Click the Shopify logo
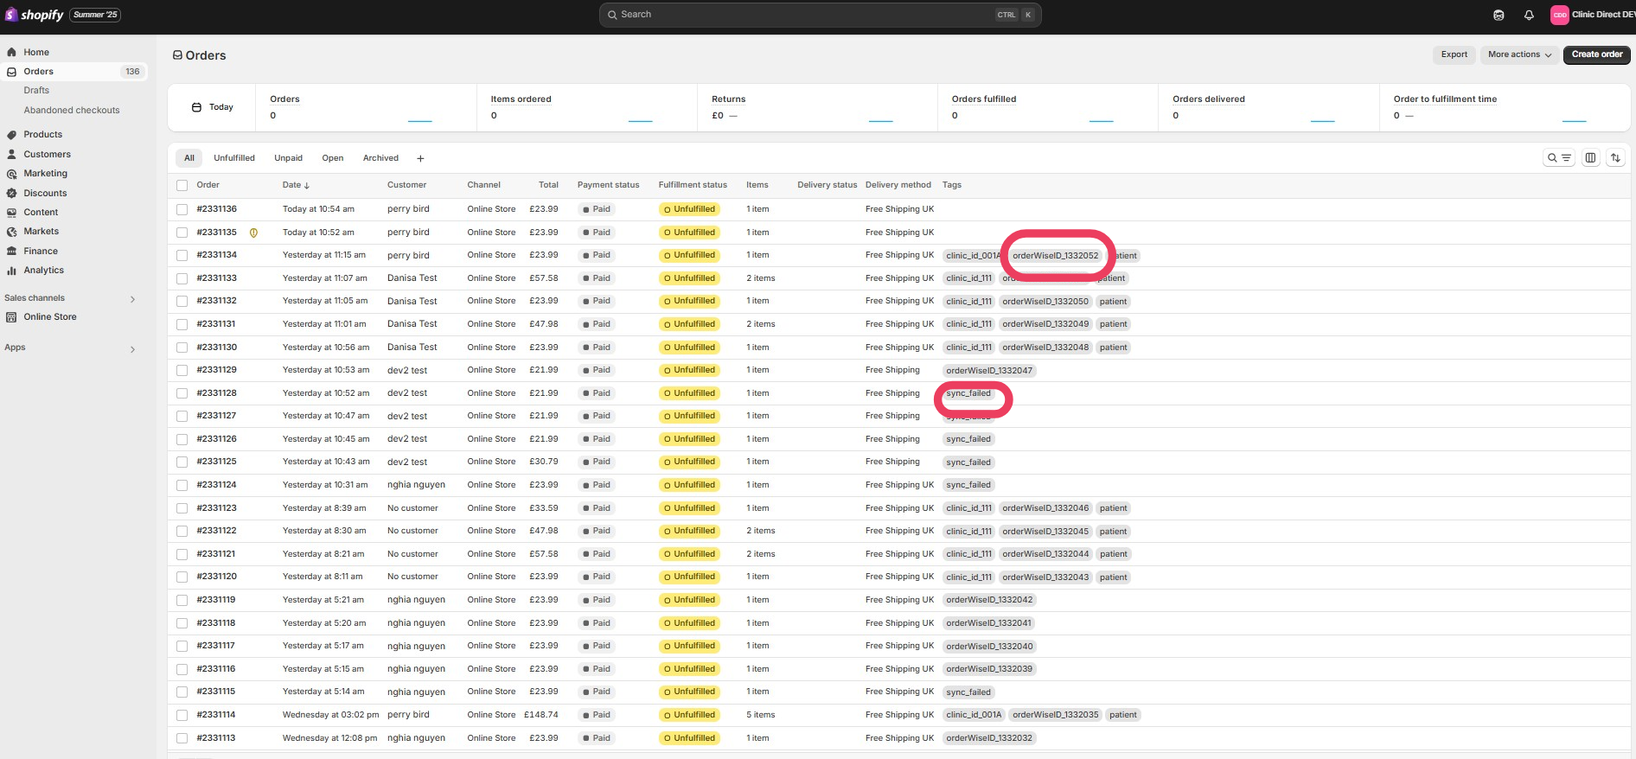 (x=35, y=15)
